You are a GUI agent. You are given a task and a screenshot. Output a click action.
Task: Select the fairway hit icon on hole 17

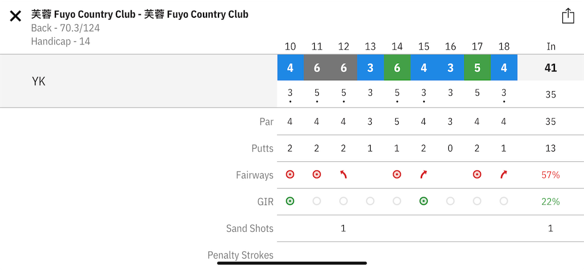click(x=477, y=174)
